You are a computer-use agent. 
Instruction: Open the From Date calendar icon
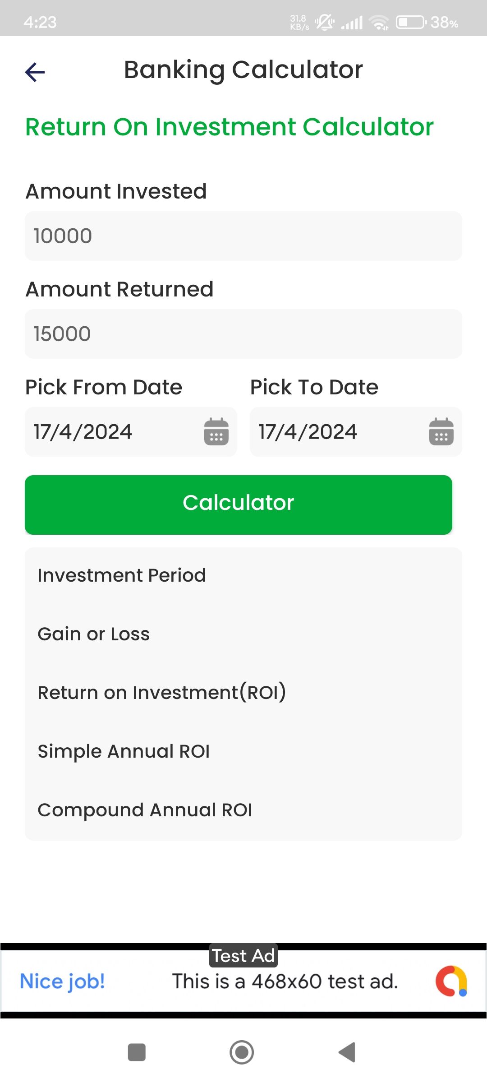point(216,432)
